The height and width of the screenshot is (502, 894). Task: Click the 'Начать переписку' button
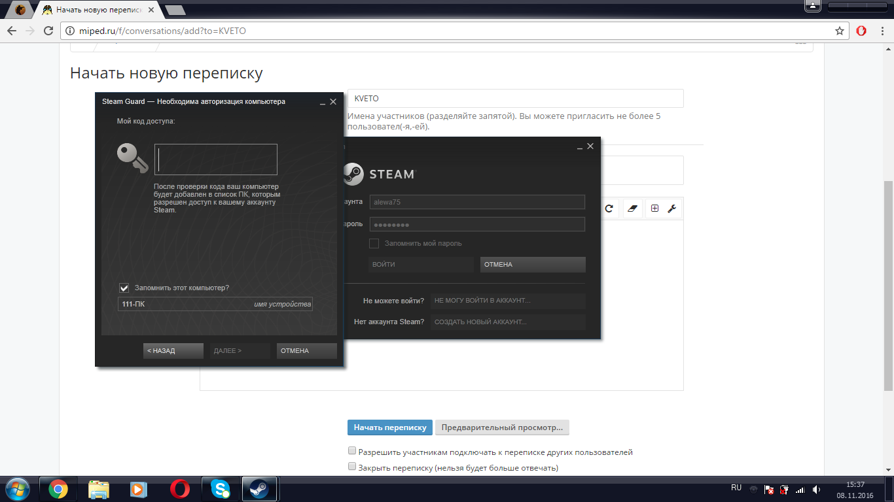390,427
